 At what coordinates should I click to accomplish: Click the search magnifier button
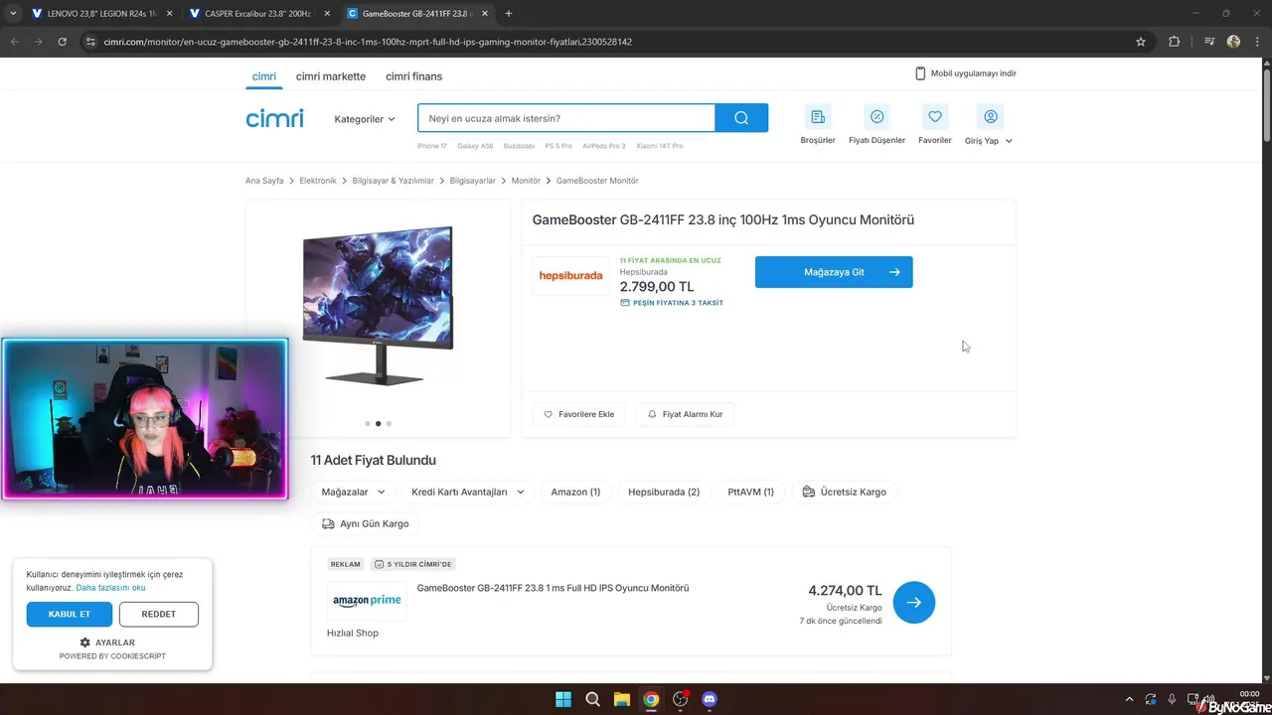(741, 118)
